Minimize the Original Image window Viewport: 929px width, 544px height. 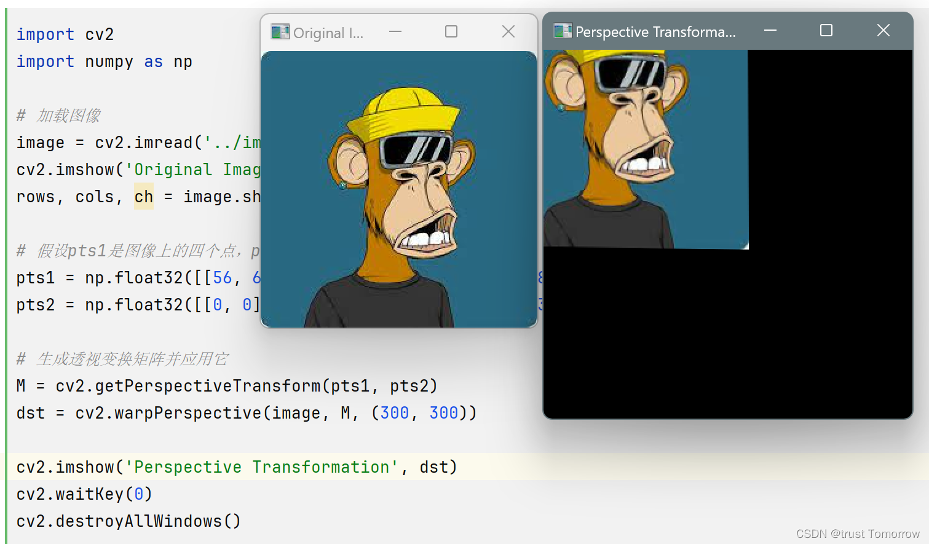click(395, 31)
